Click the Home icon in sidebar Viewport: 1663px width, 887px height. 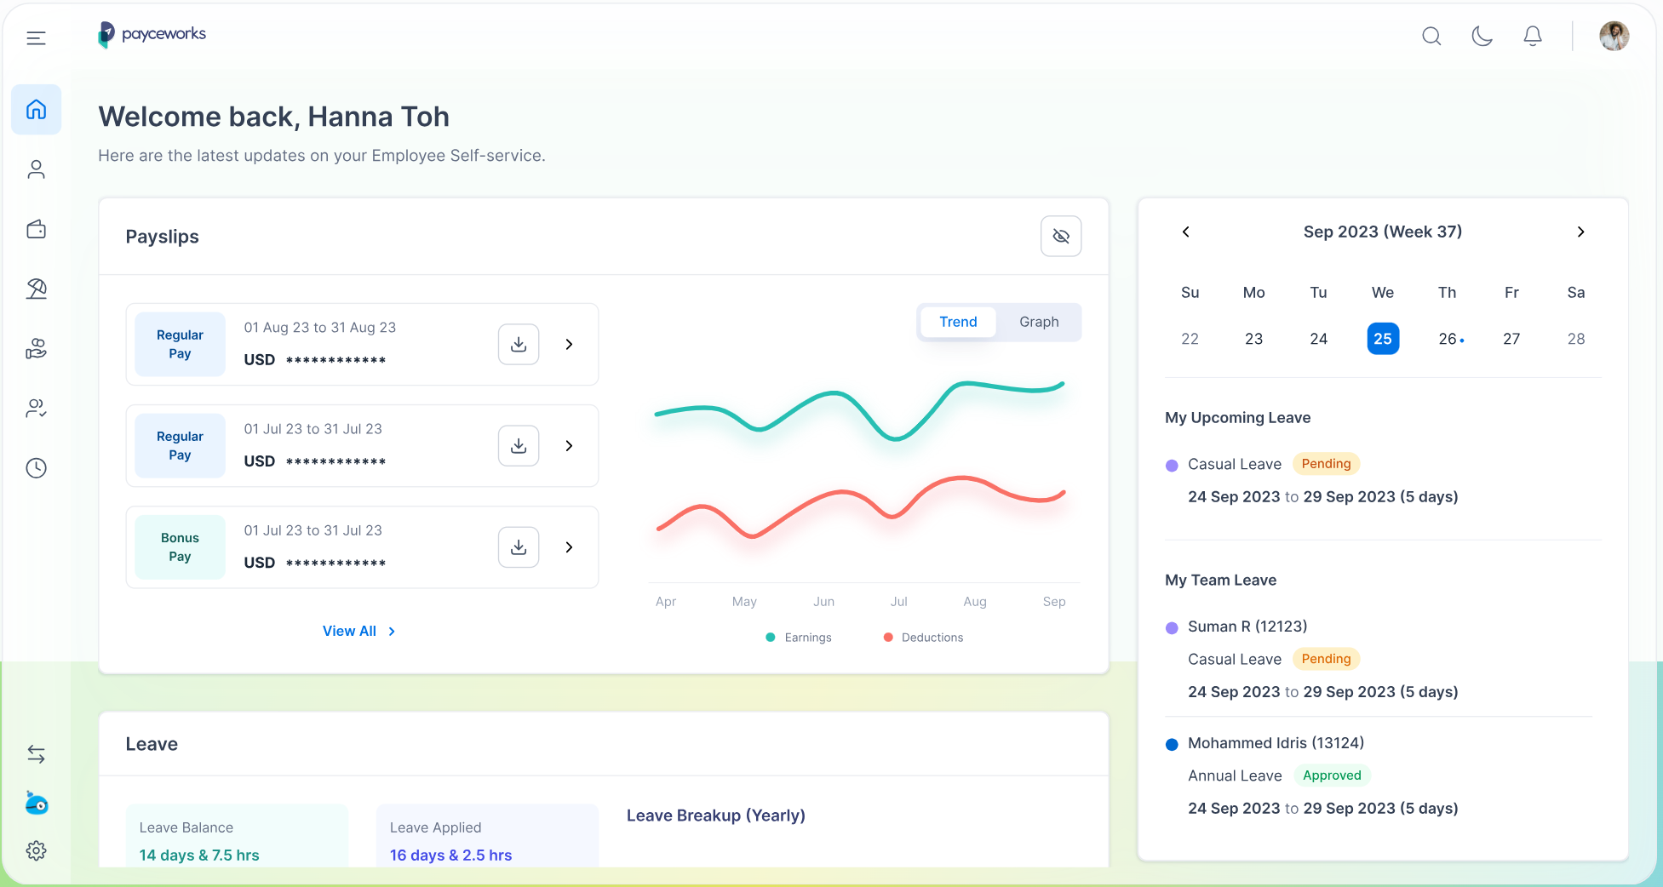(x=36, y=109)
